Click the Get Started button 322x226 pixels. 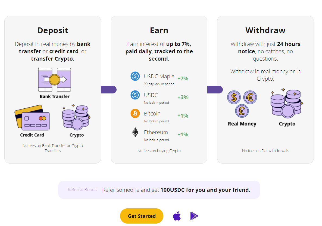(142, 216)
